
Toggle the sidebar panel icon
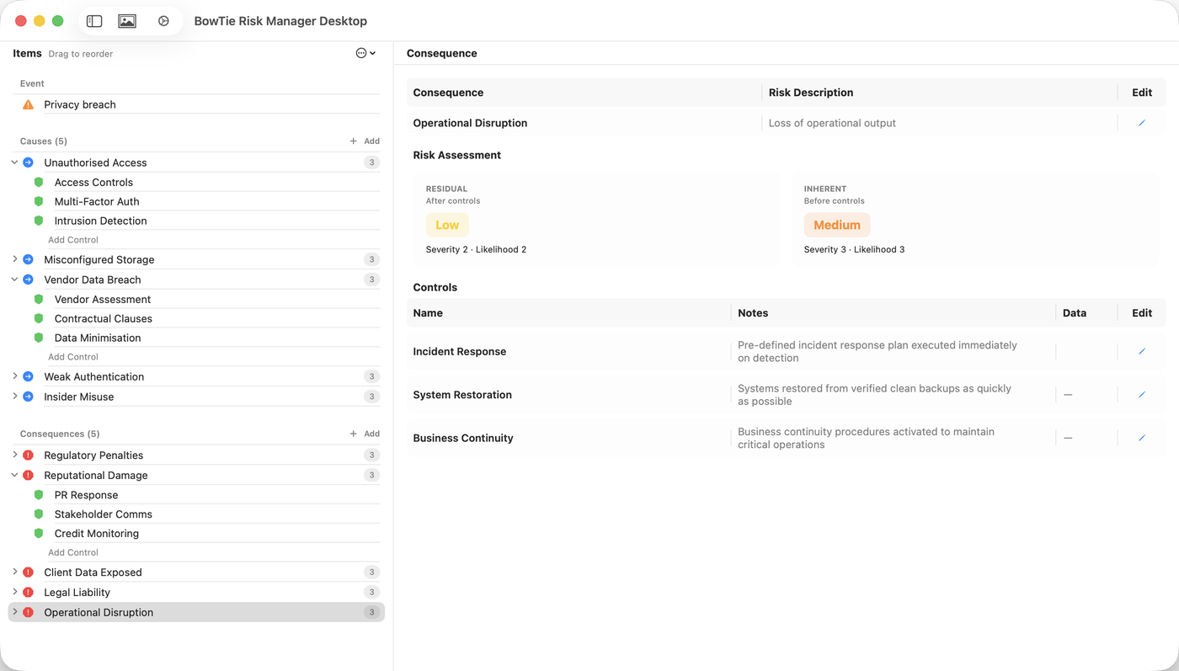click(94, 21)
